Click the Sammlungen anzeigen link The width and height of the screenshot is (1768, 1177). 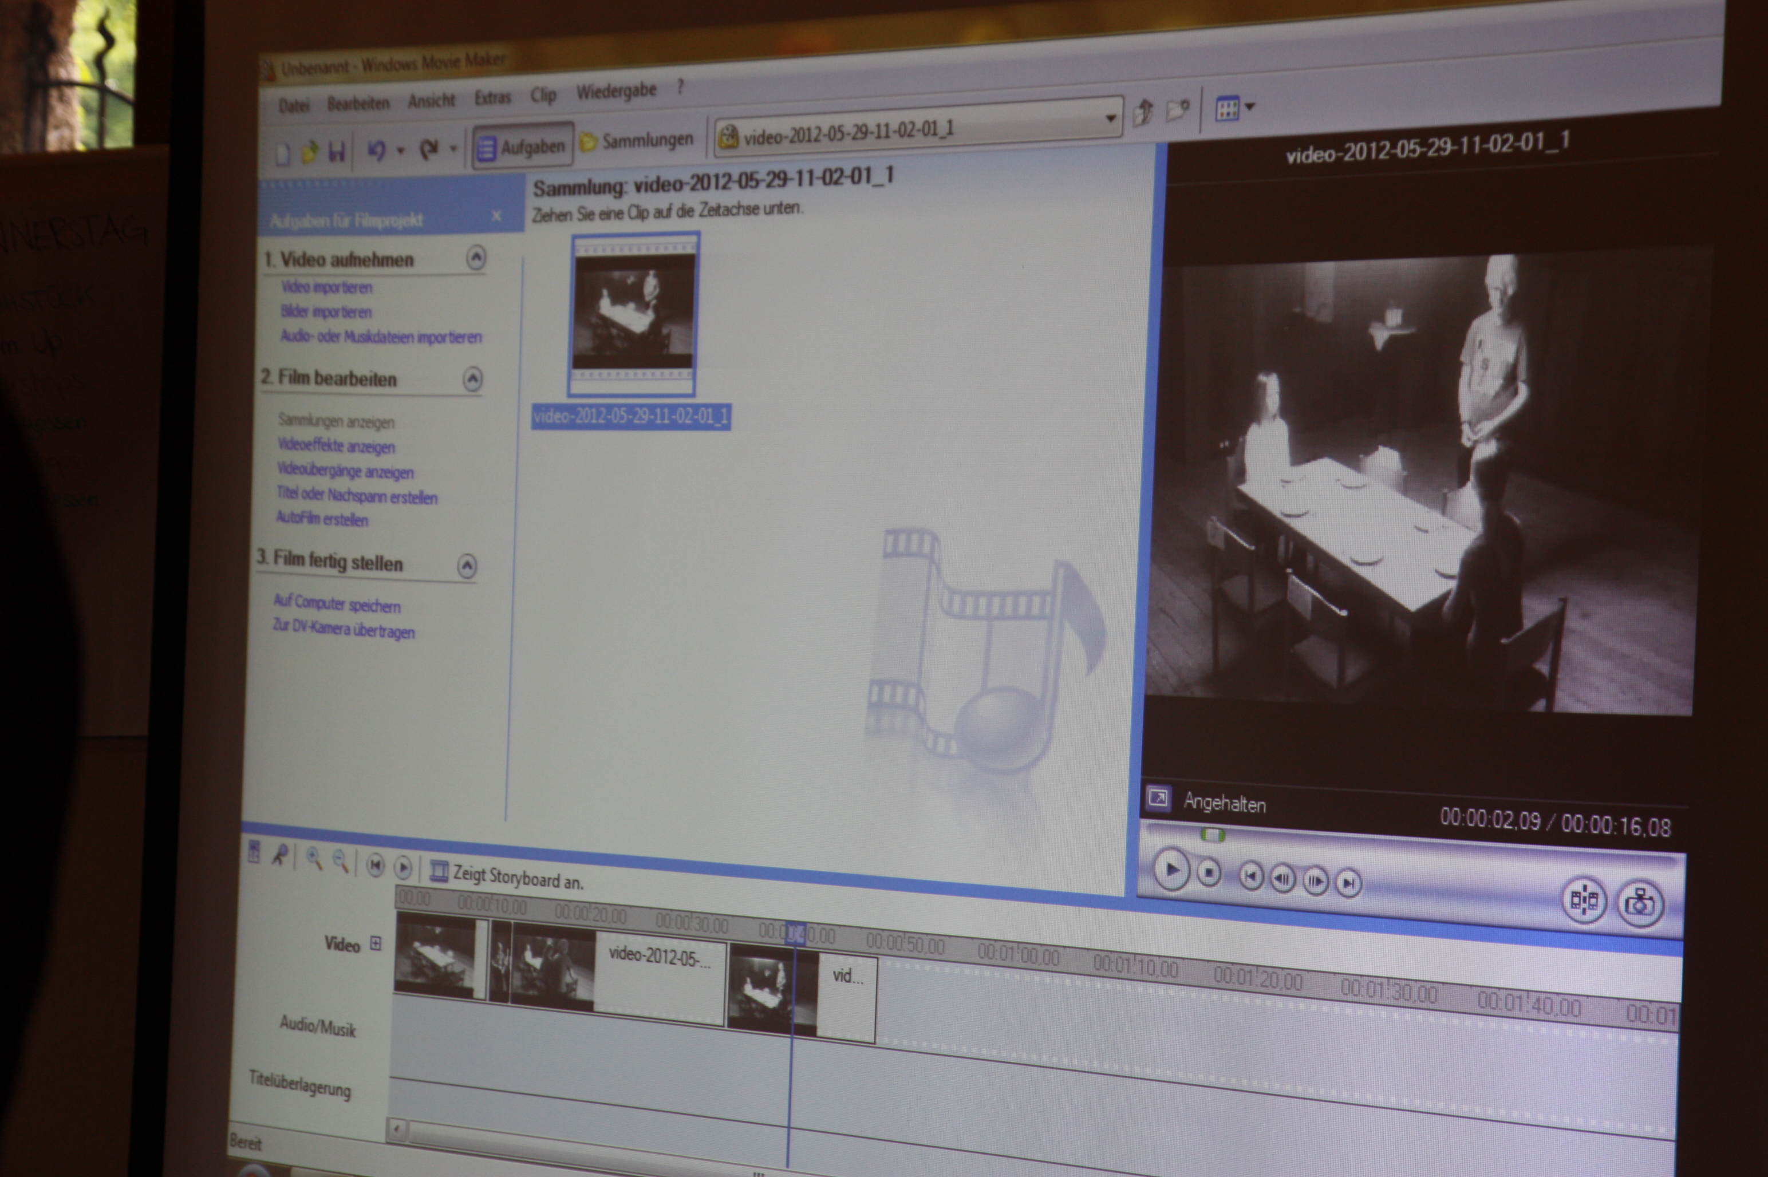pos(336,422)
